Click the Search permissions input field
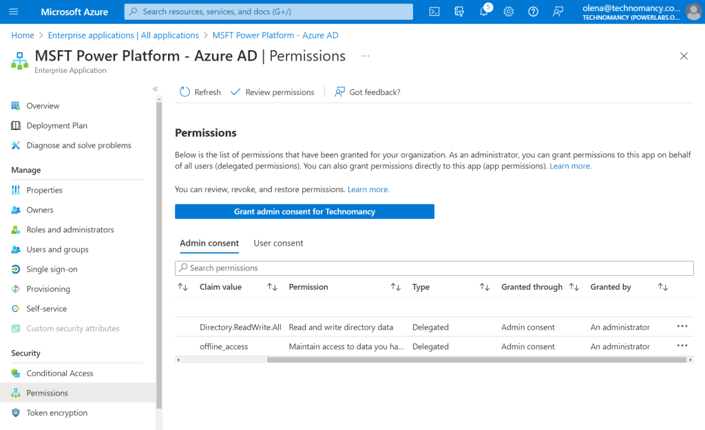Image resolution: width=705 pixels, height=430 pixels. 434,268
